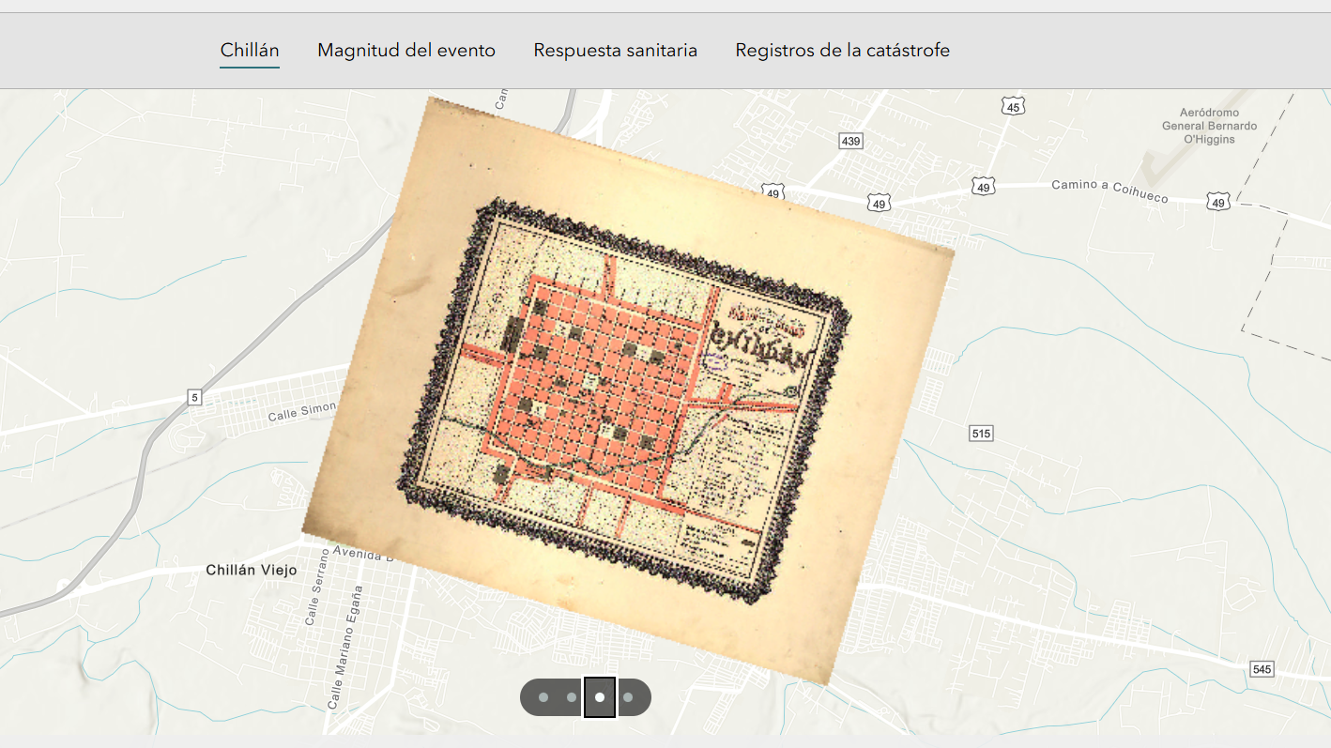
Task: Click the route 45 highway shield
Action: tap(1012, 106)
